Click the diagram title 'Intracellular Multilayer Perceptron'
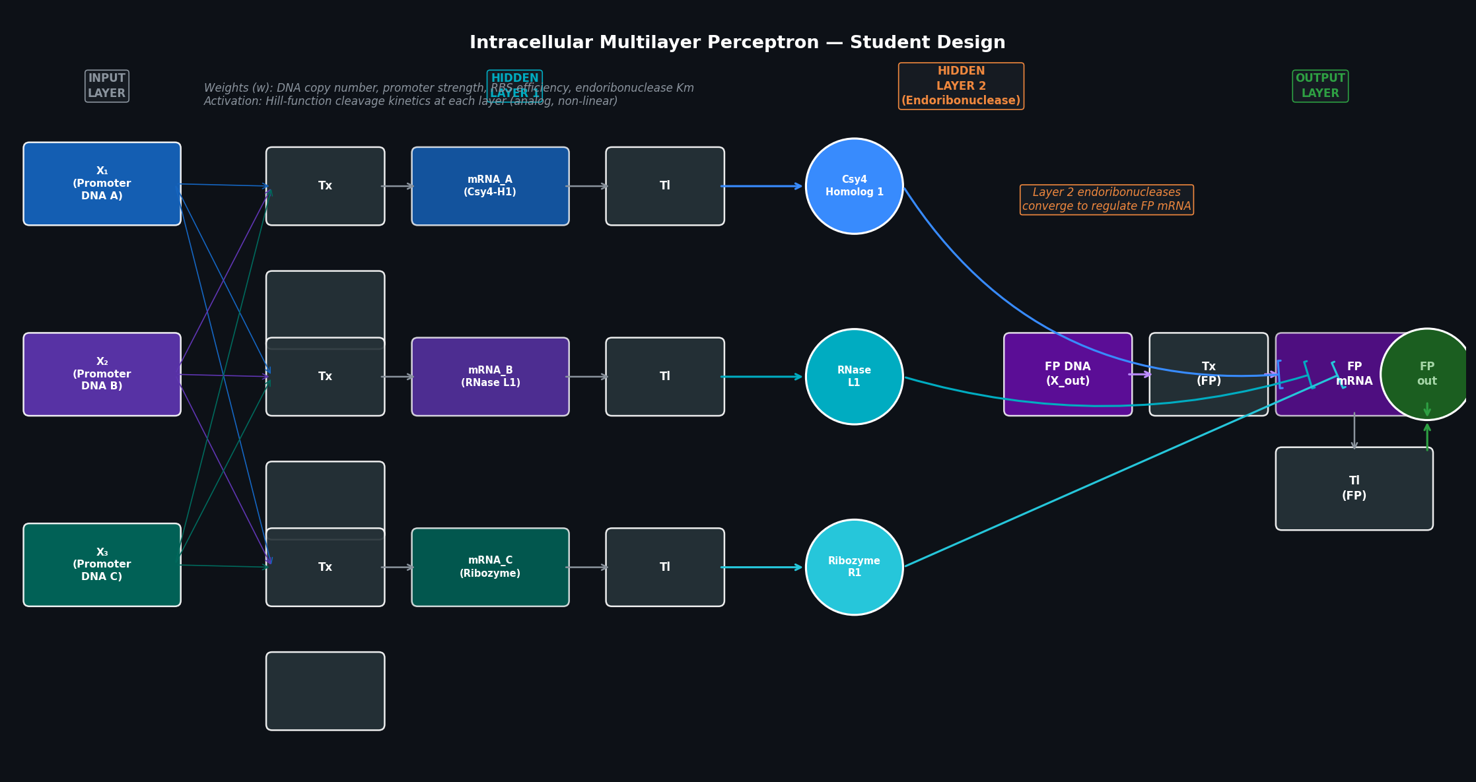 click(x=737, y=43)
